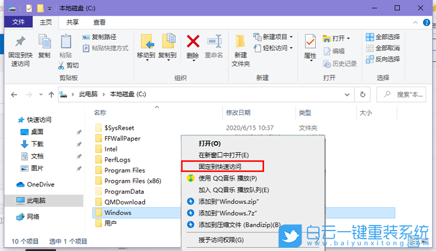The width and height of the screenshot is (436, 251).
Task: Sort by the Size (大小) column header
Action: point(366,112)
